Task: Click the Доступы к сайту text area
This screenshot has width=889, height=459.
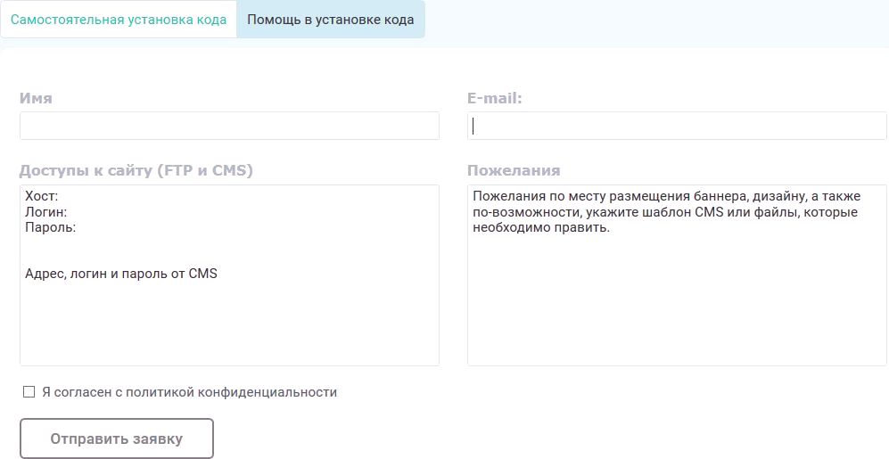Action: tap(229, 321)
